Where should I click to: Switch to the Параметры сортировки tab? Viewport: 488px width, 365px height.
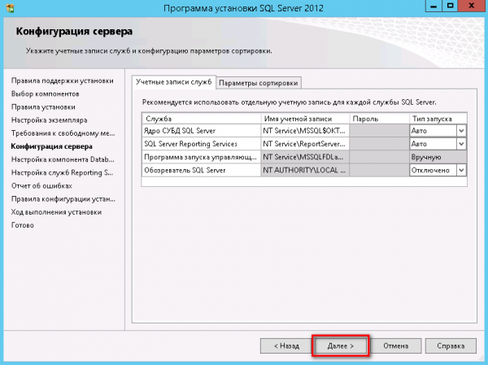tap(259, 82)
